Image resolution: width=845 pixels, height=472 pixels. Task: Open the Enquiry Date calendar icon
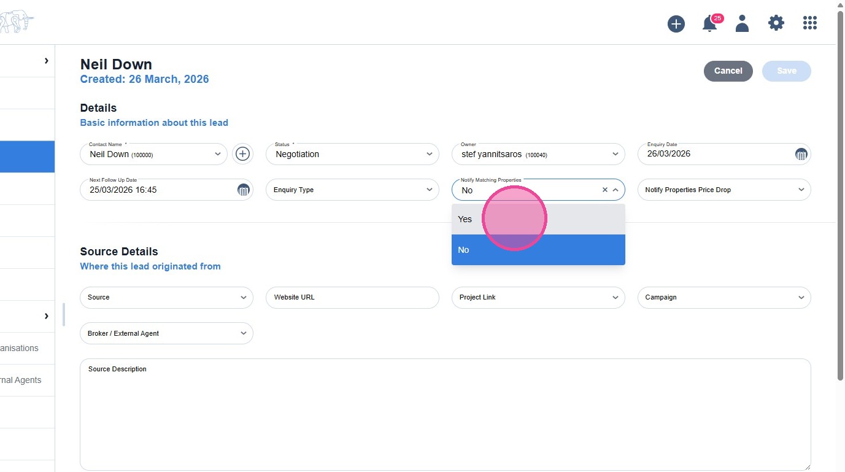tap(801, 154)
